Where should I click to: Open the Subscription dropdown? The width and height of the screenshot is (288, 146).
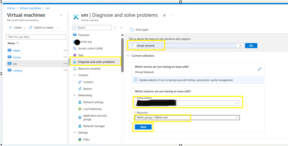(x=187, y=103)
